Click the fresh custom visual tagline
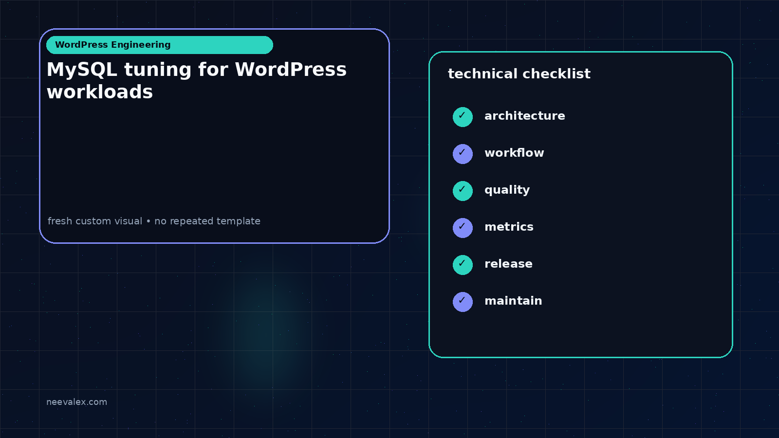 pos(154,221)
